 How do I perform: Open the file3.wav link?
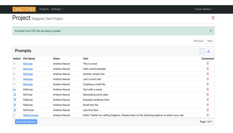coord(28,74)
